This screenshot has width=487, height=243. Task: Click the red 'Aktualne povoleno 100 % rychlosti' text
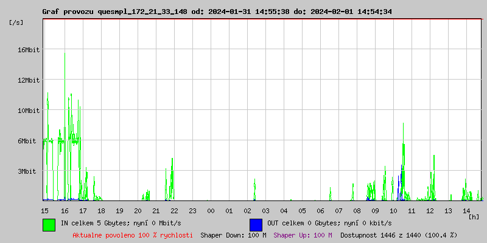133,235
